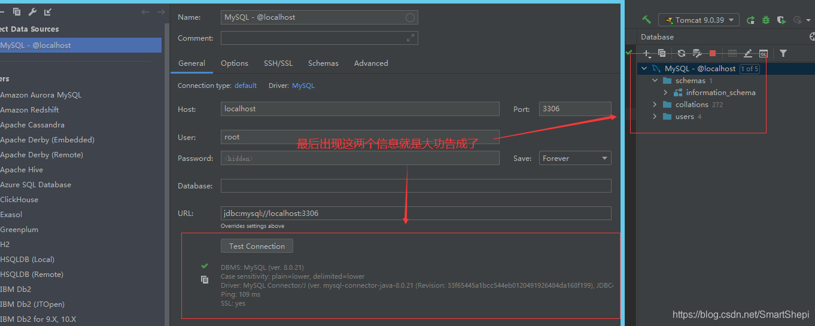
Task: Click the Filter funnel icon
Action: pos(783,53)
